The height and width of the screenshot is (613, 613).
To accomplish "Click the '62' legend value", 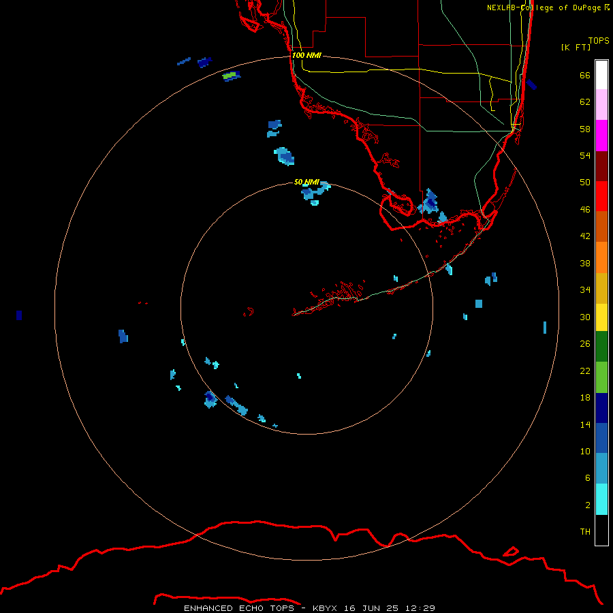I will click(585, 102).
